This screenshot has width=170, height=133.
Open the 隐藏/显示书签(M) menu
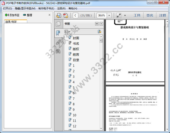pos(25,9)
